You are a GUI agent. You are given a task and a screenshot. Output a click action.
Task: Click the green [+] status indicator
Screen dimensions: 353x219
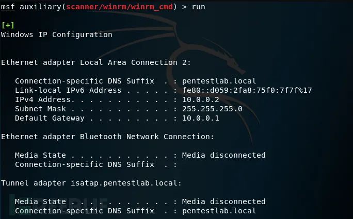pos(8,25)
